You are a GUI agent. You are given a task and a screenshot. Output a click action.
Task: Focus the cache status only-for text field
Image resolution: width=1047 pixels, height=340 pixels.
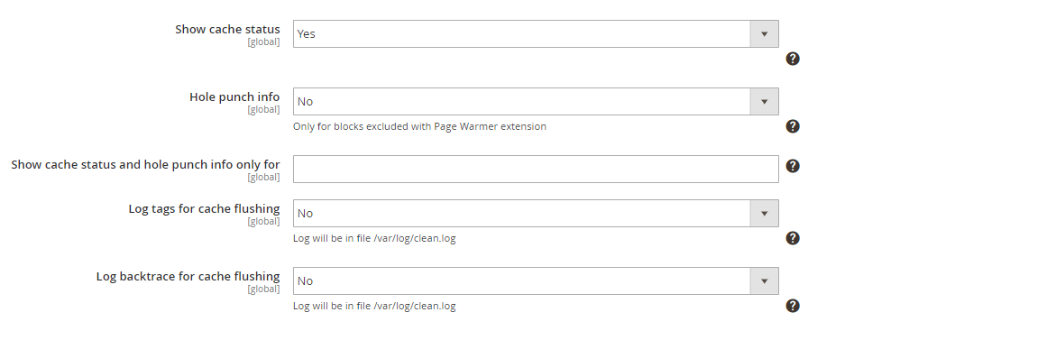(x=536, y=169)
